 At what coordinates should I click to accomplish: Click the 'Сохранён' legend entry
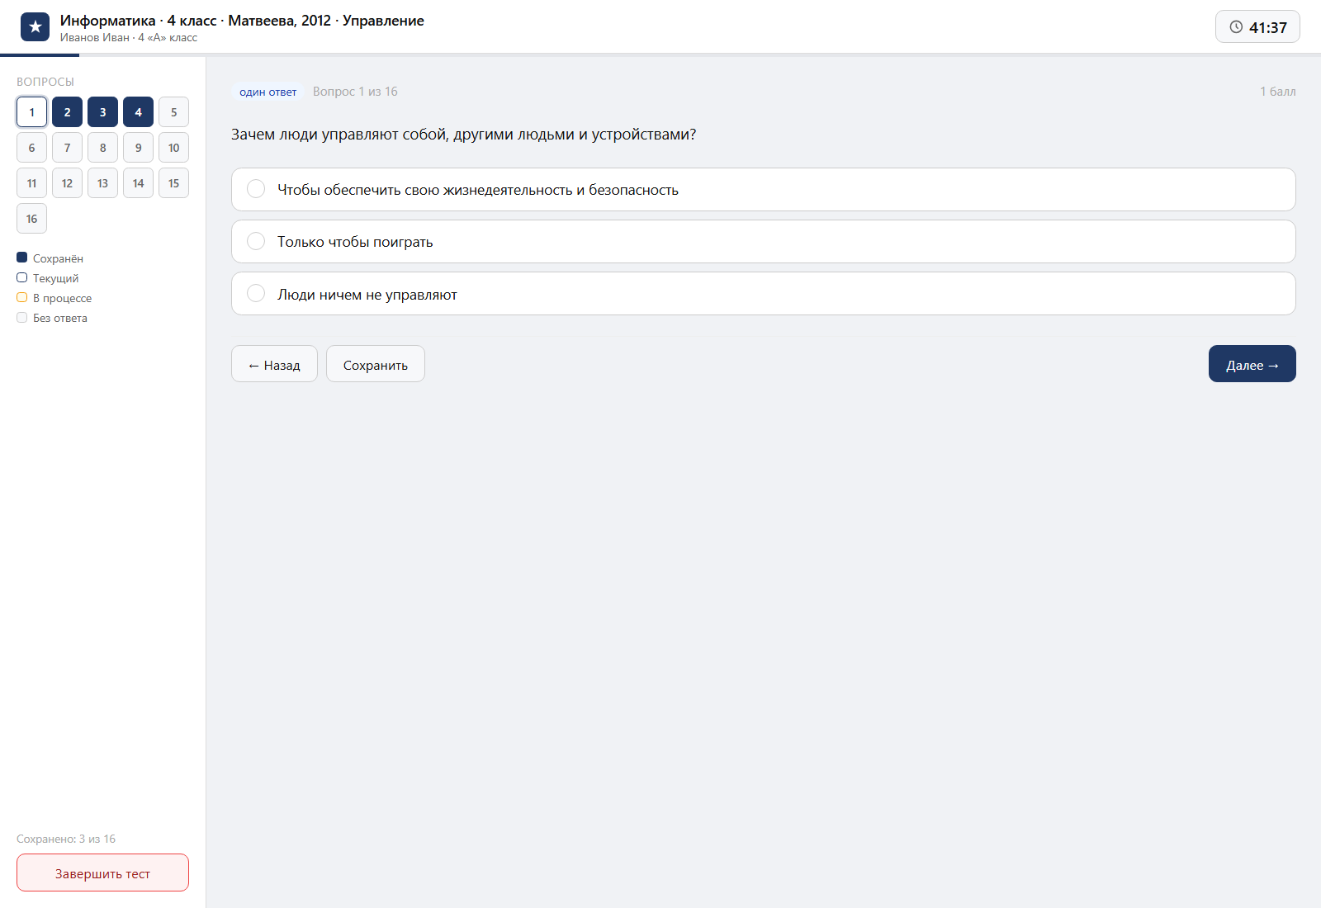tap(50, 258)
